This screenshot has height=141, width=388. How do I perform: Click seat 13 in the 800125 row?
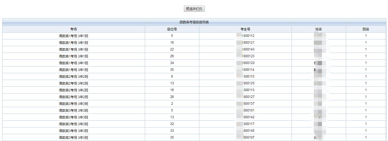(172, 83)
